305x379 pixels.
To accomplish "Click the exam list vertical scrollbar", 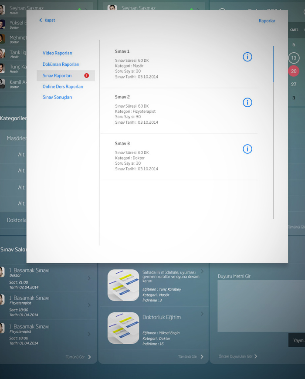I will [274, 131].
